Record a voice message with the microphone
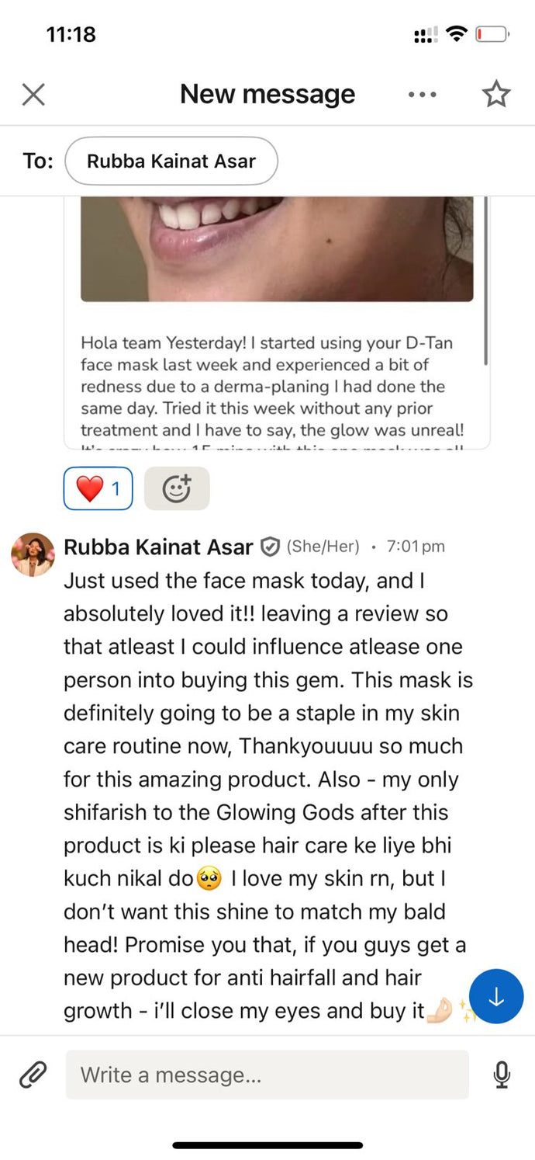The image size is (535, 1160). point(502,1075)
